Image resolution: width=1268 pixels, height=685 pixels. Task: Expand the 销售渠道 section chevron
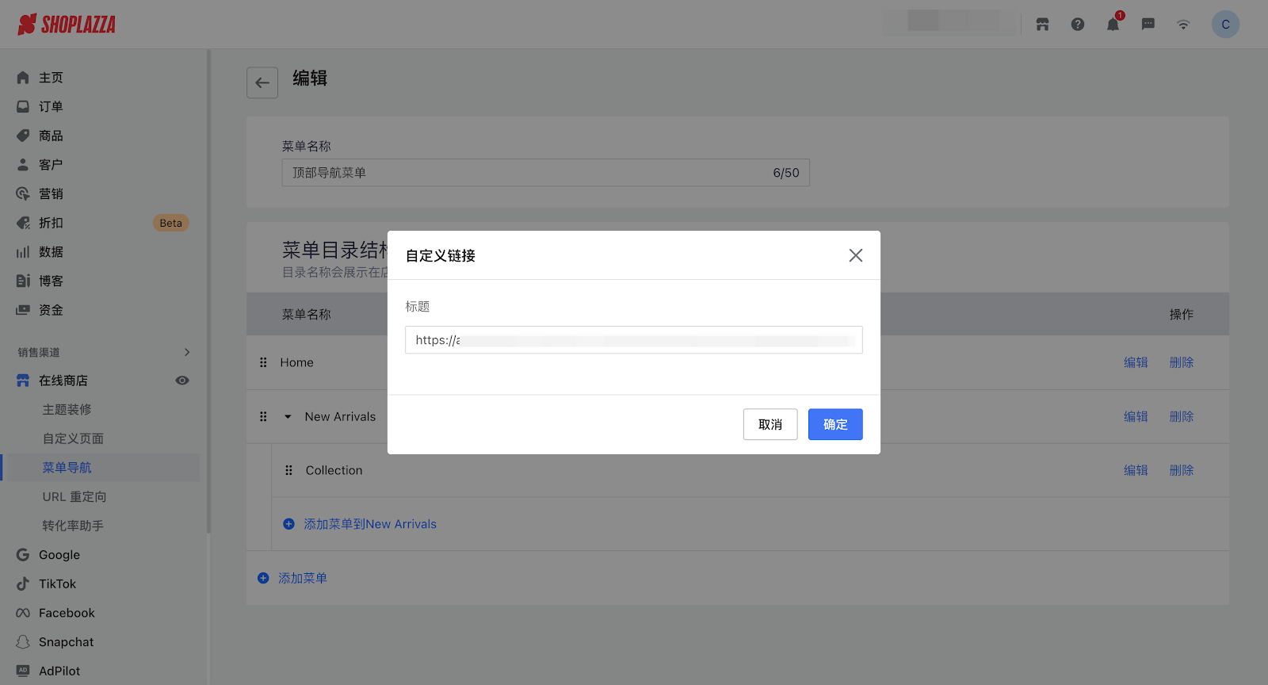click(187, 352)
